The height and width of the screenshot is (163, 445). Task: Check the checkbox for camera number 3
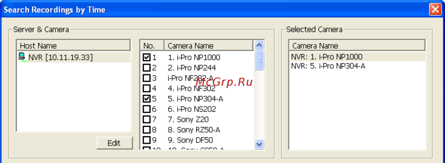[x=147, y=78]
